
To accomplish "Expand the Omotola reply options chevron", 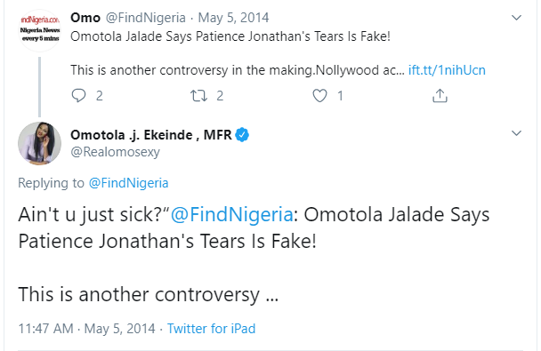I will (516, 133).
